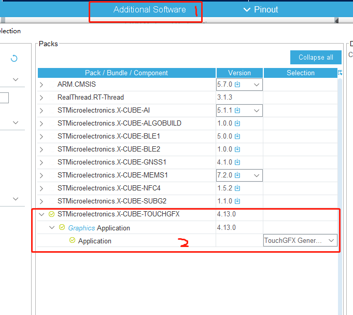353x315 pixels.
Task: Toggle the RealThread.RT-Thread checkbox
Action: coord(52,98)
